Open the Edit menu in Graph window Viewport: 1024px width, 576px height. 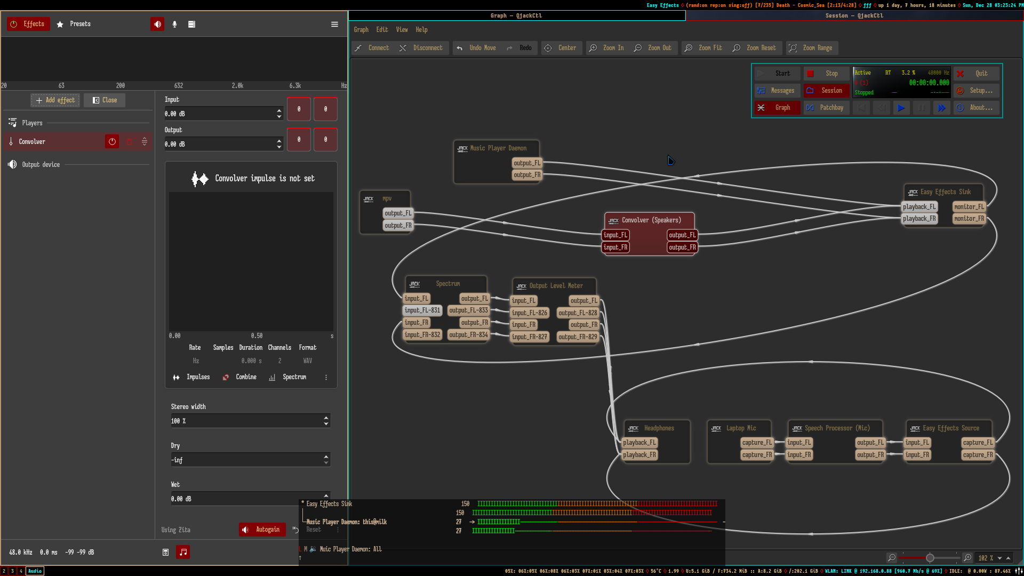coord(382,30)
